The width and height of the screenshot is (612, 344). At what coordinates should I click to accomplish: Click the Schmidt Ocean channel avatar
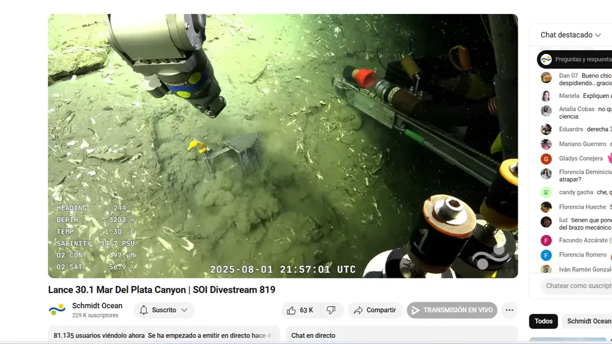click(x=57, y=310)
